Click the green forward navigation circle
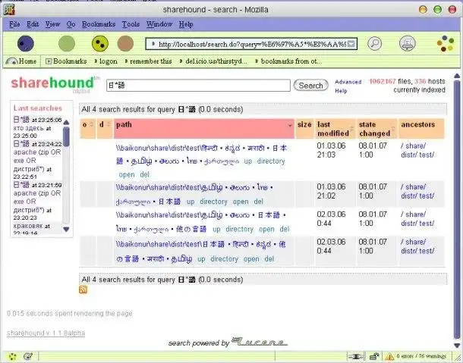463x363 pixels. (x=67, y=44)
